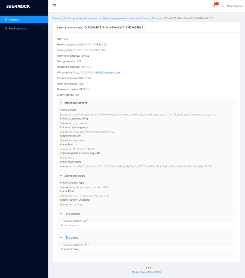Click the icon next to Главная in sidebar
The image size is (245, 278).
pos(6,20)
